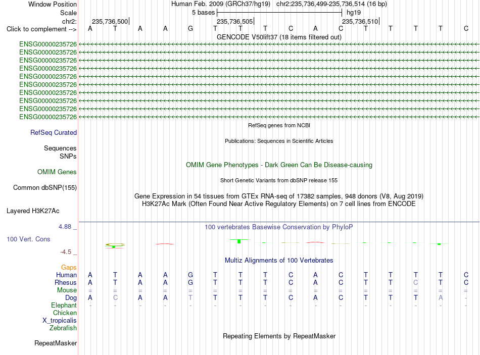Click the gray mismatched C in Rhesus row
480x355 pixels.
(416, 282)
